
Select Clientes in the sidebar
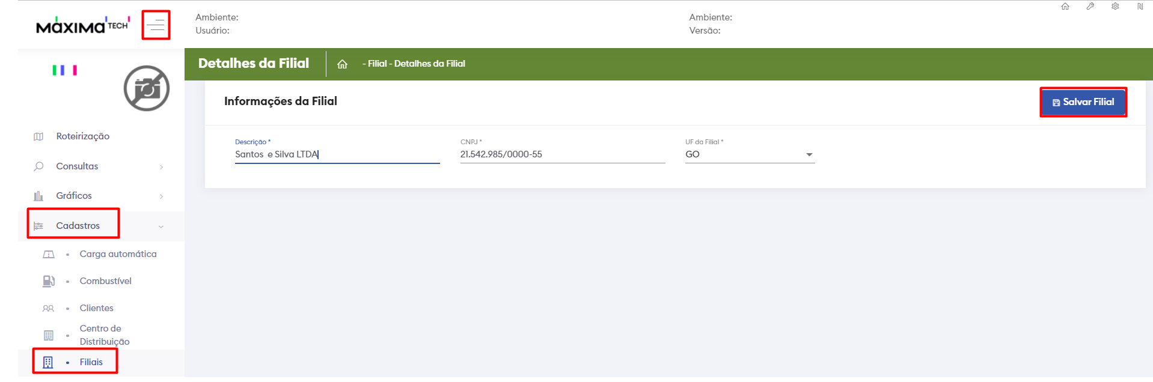tap(96, 308)
